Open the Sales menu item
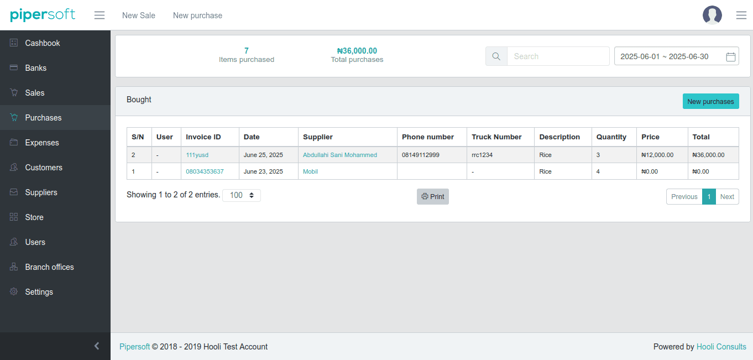This screenshot has height=360, width=753. (55, 92)
